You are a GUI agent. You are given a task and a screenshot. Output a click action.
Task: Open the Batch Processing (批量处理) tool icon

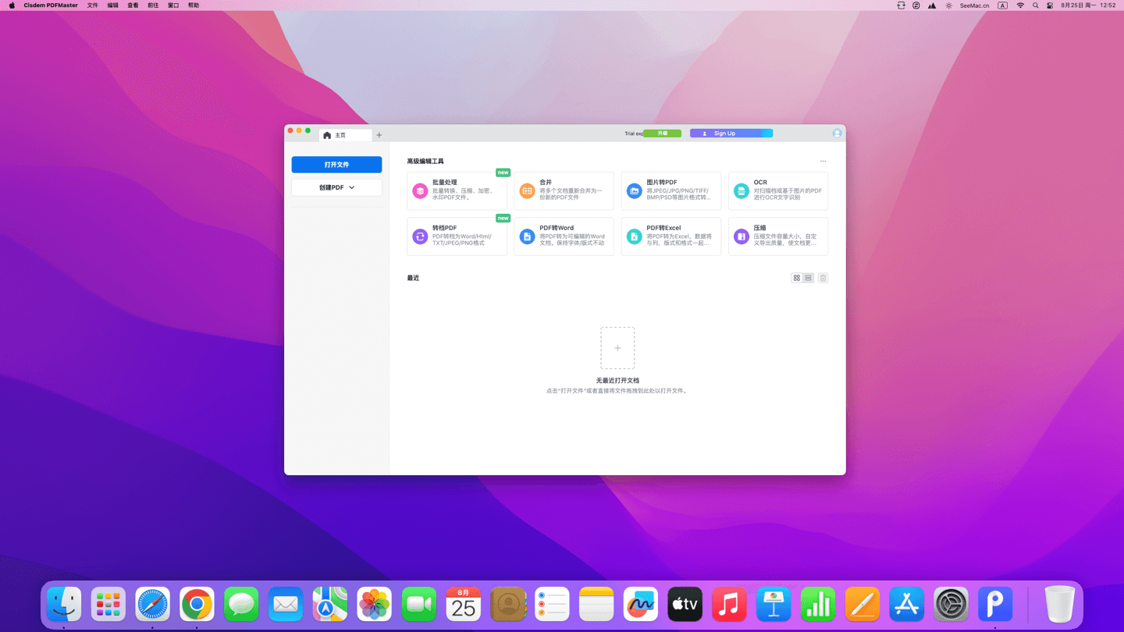420,191
